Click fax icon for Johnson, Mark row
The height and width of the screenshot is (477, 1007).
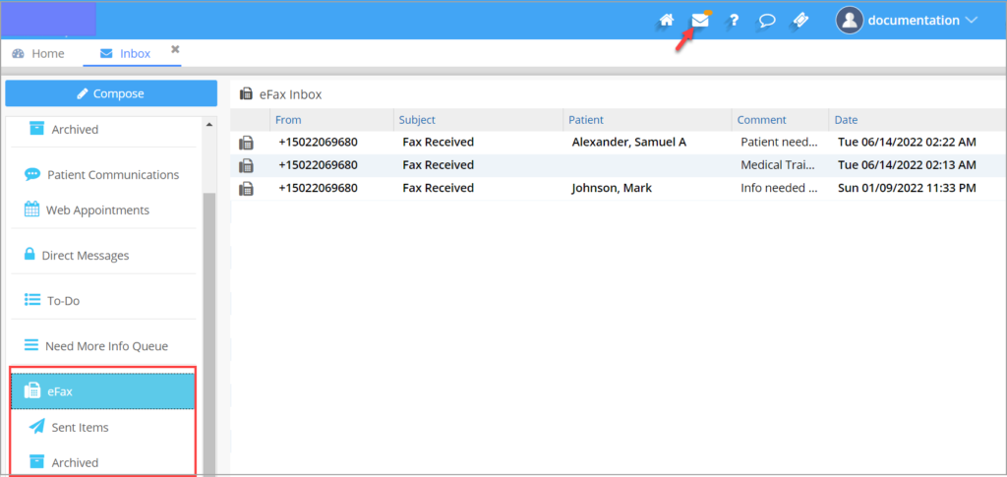246,189
